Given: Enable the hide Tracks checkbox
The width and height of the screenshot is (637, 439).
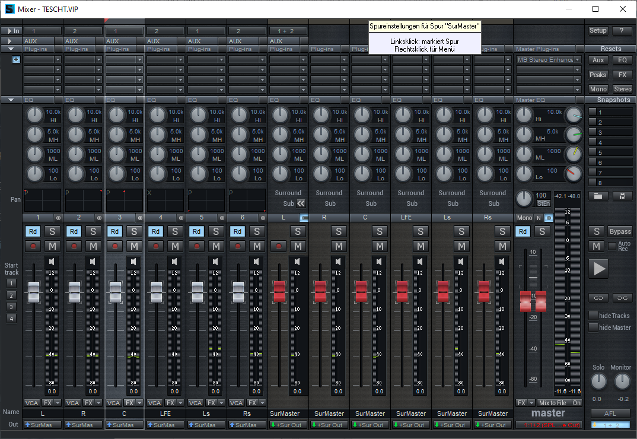Looking at the screenshot, I should coord(593,316).
